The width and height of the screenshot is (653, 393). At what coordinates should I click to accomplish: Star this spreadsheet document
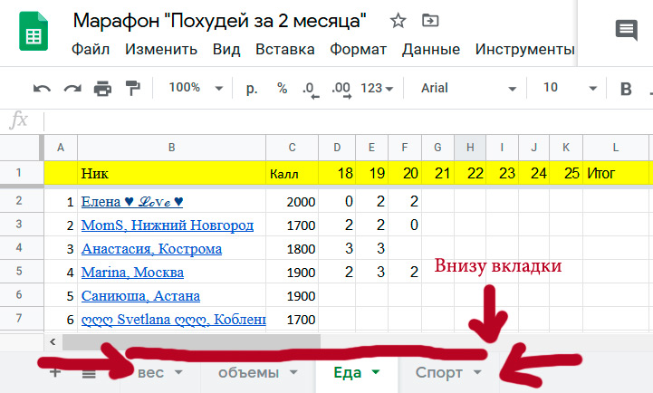coord(398,20)
